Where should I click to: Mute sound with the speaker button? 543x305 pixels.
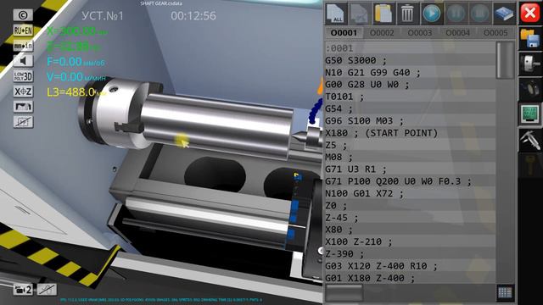(x=23, y=61)
